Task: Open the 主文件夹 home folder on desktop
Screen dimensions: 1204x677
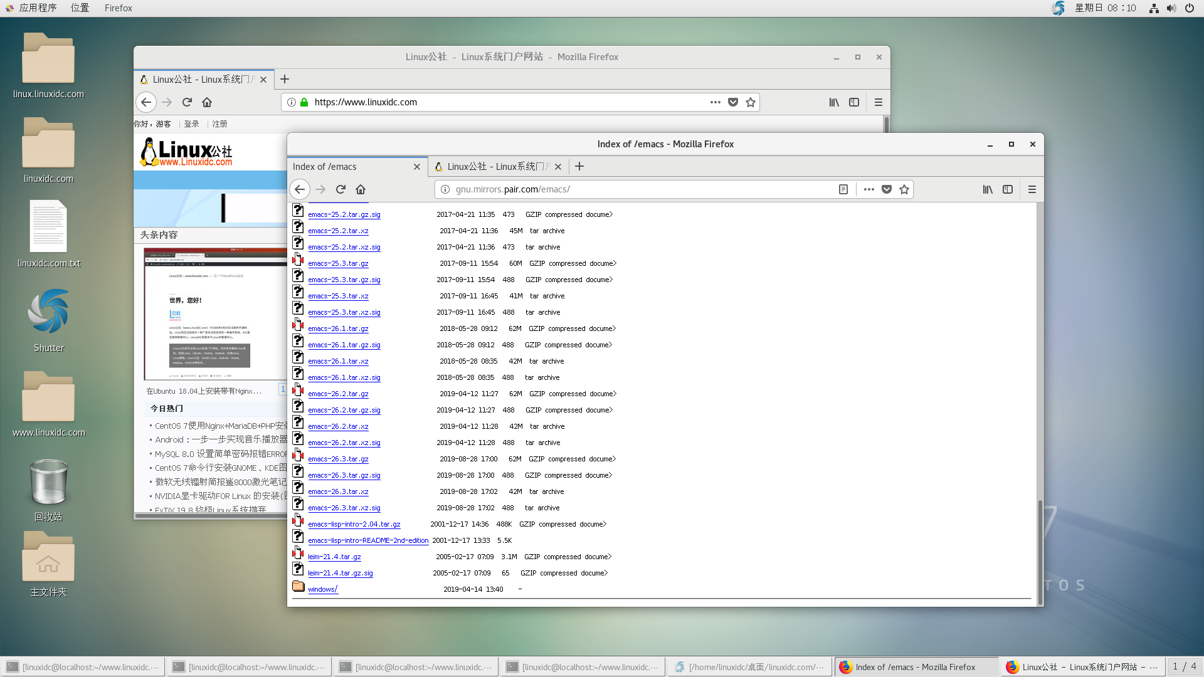Action: (48, 564)
